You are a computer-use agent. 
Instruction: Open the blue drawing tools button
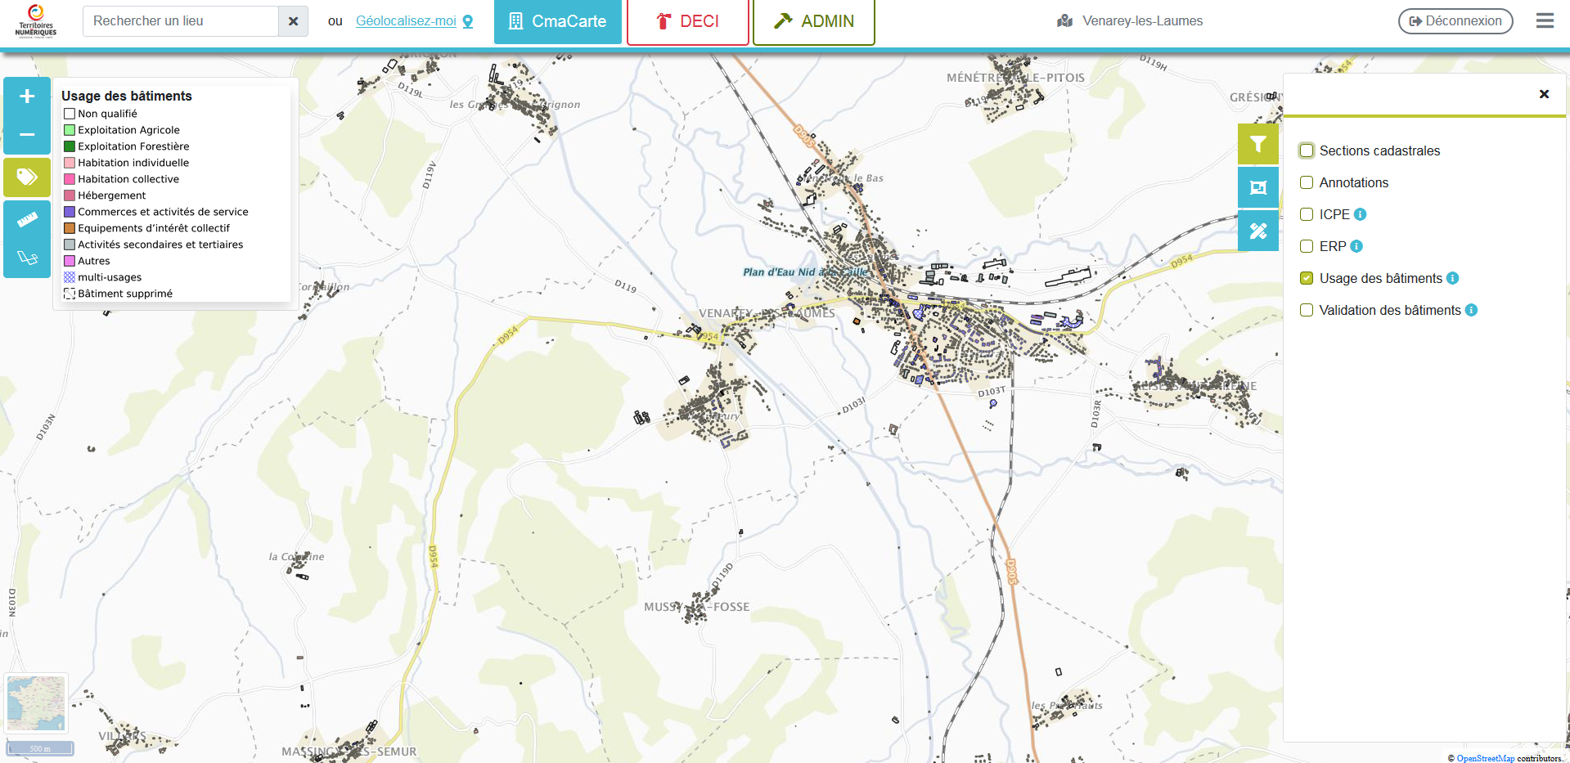(x=1257, y=231)
